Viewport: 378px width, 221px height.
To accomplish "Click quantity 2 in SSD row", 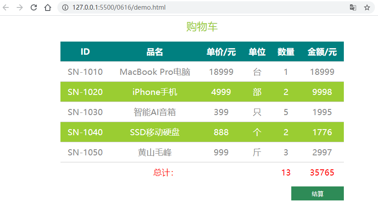I will pos(286,132).
